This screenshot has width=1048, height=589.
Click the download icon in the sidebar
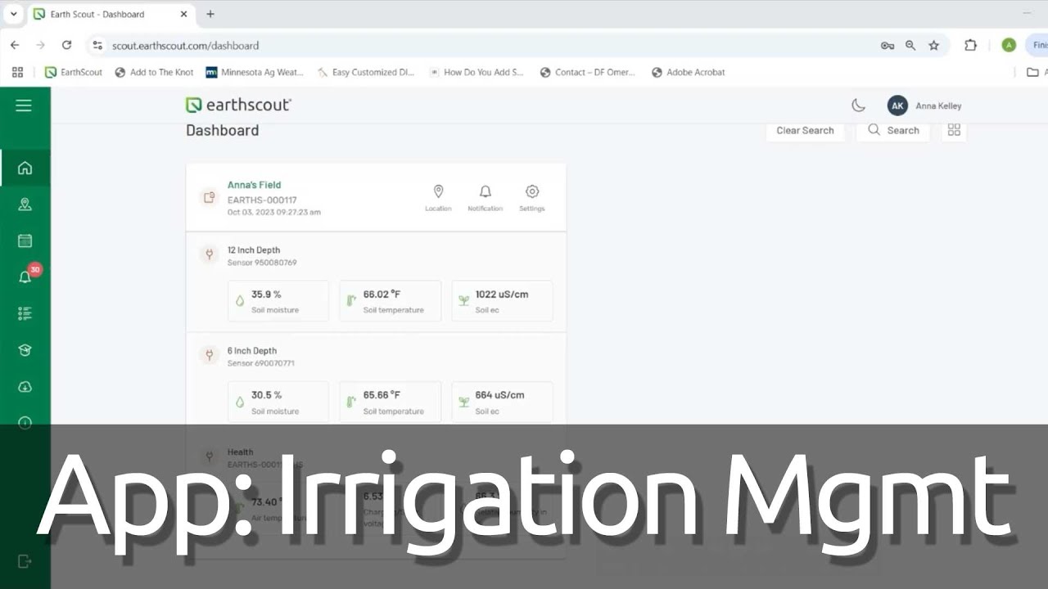click(25, 387)
